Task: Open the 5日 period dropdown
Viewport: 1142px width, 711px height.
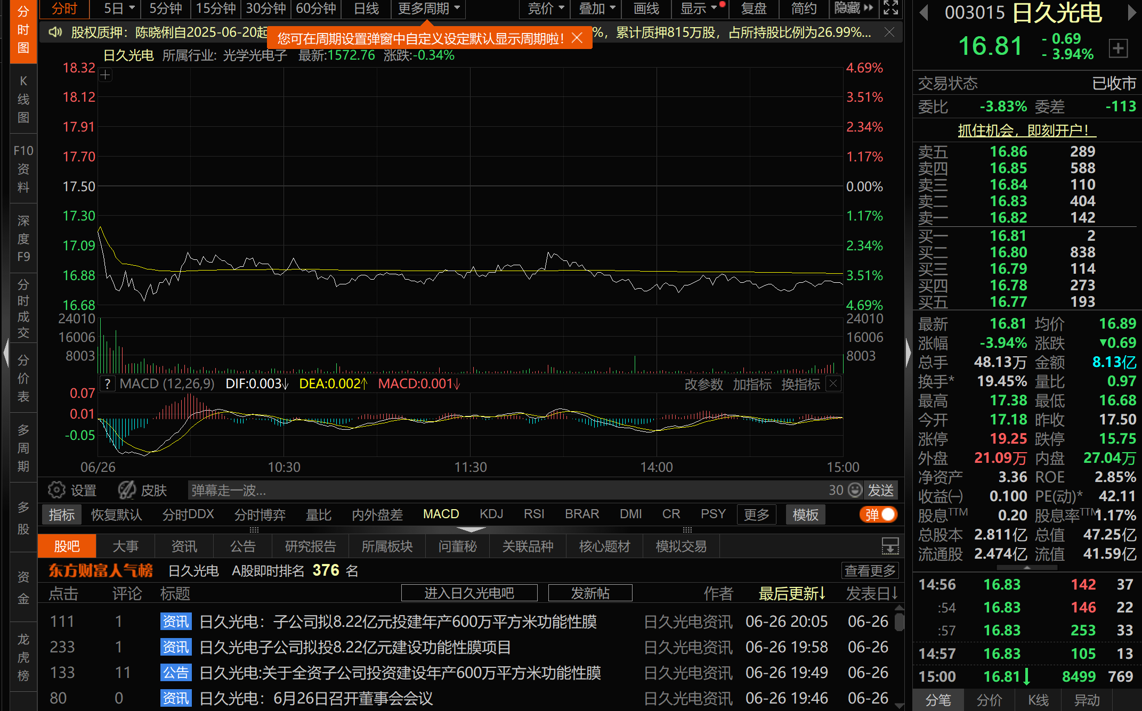Action: (x=119, y=9)
